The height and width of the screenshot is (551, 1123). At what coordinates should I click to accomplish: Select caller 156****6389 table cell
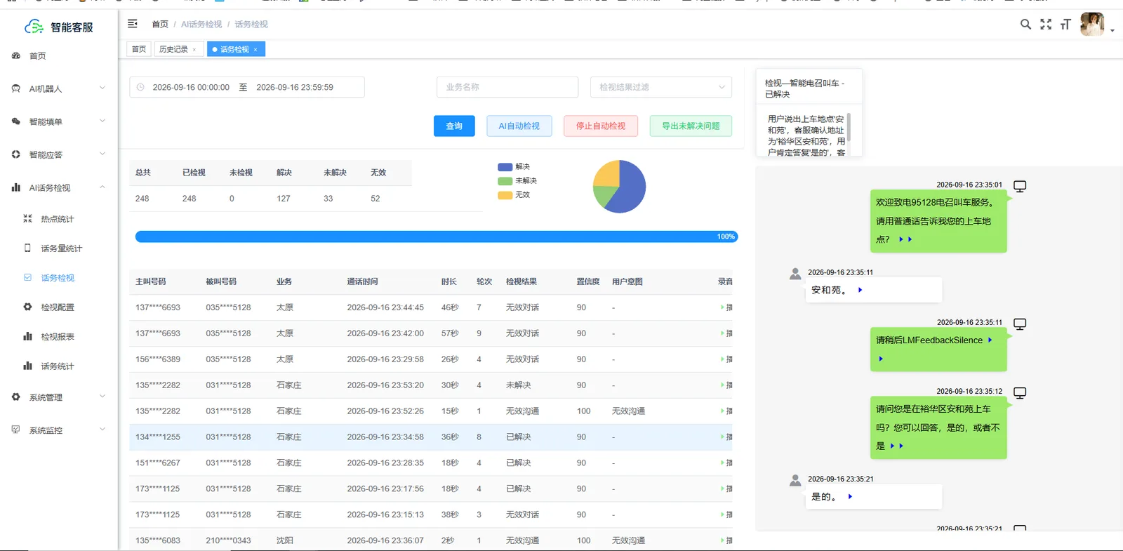coord(158,359)
